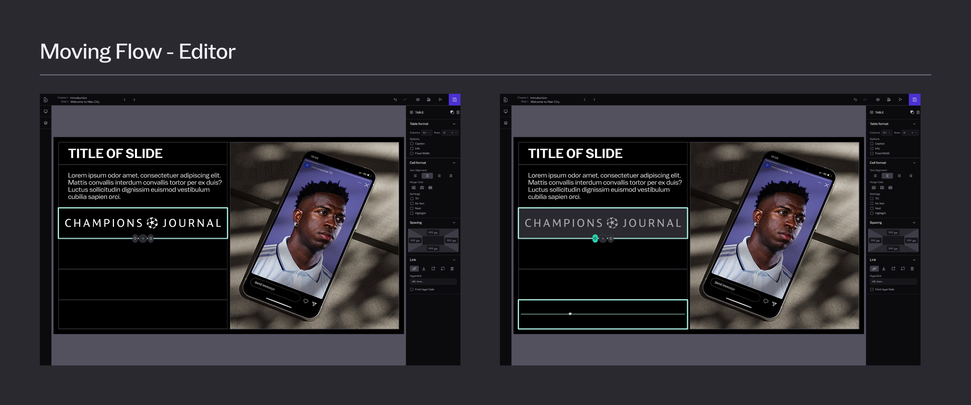Collapse Table format section in right editor
Viewport: 971px width, 405px height.
coord(914,124)
